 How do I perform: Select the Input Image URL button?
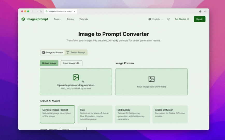72,63
